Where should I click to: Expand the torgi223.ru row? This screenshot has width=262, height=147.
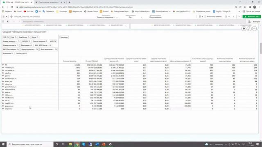pos(3,103)
